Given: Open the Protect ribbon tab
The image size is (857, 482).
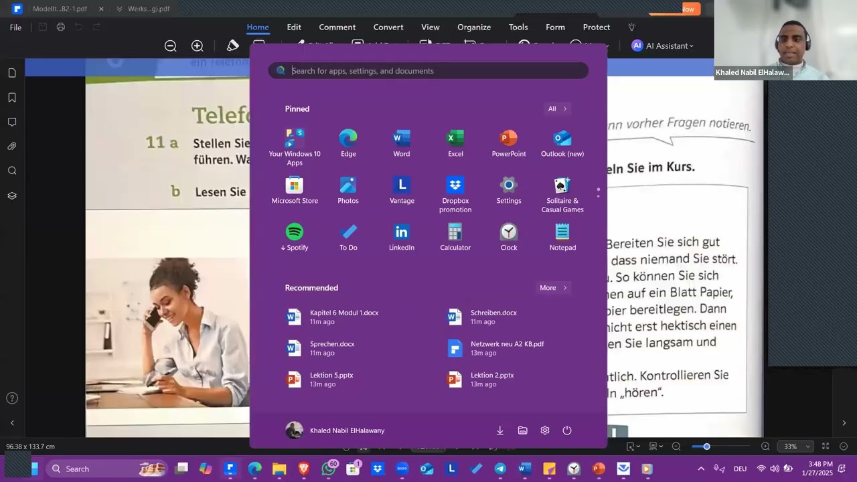Looking at the screenshot, I should 597,27.
